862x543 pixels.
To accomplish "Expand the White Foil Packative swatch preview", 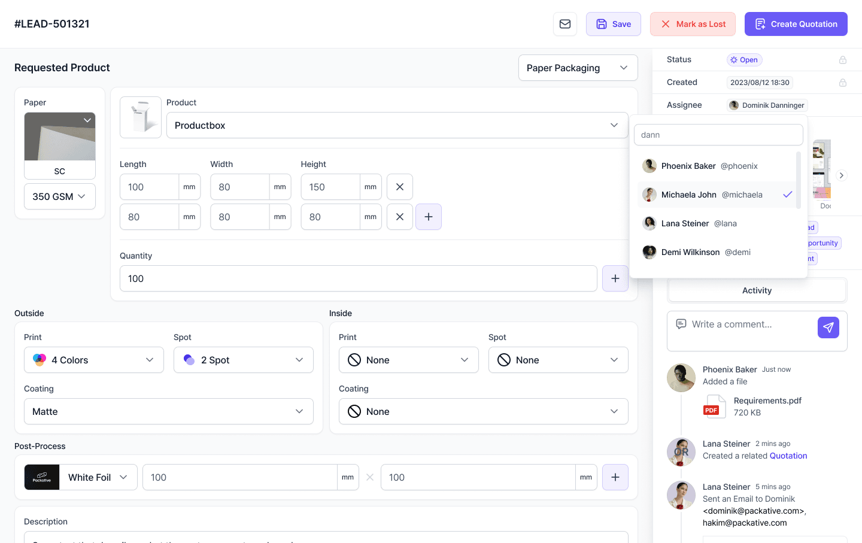I will 41,477.
